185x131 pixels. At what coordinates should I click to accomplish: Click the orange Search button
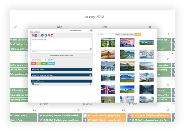(x=138, y=35)
